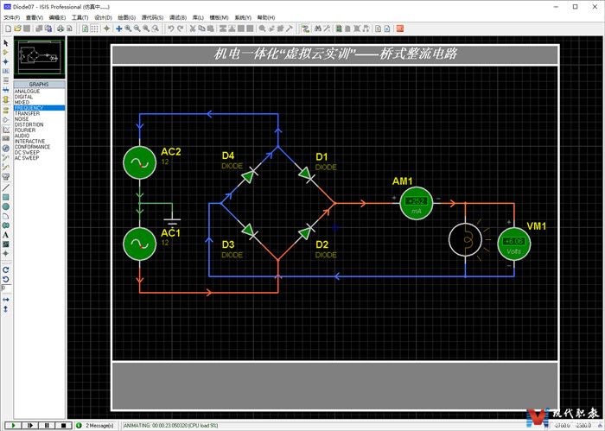The width and height of the screenshot is (605, 431).
Task: Click the Search and Tag binoculars icon
Action: click(x=317, y=29)
